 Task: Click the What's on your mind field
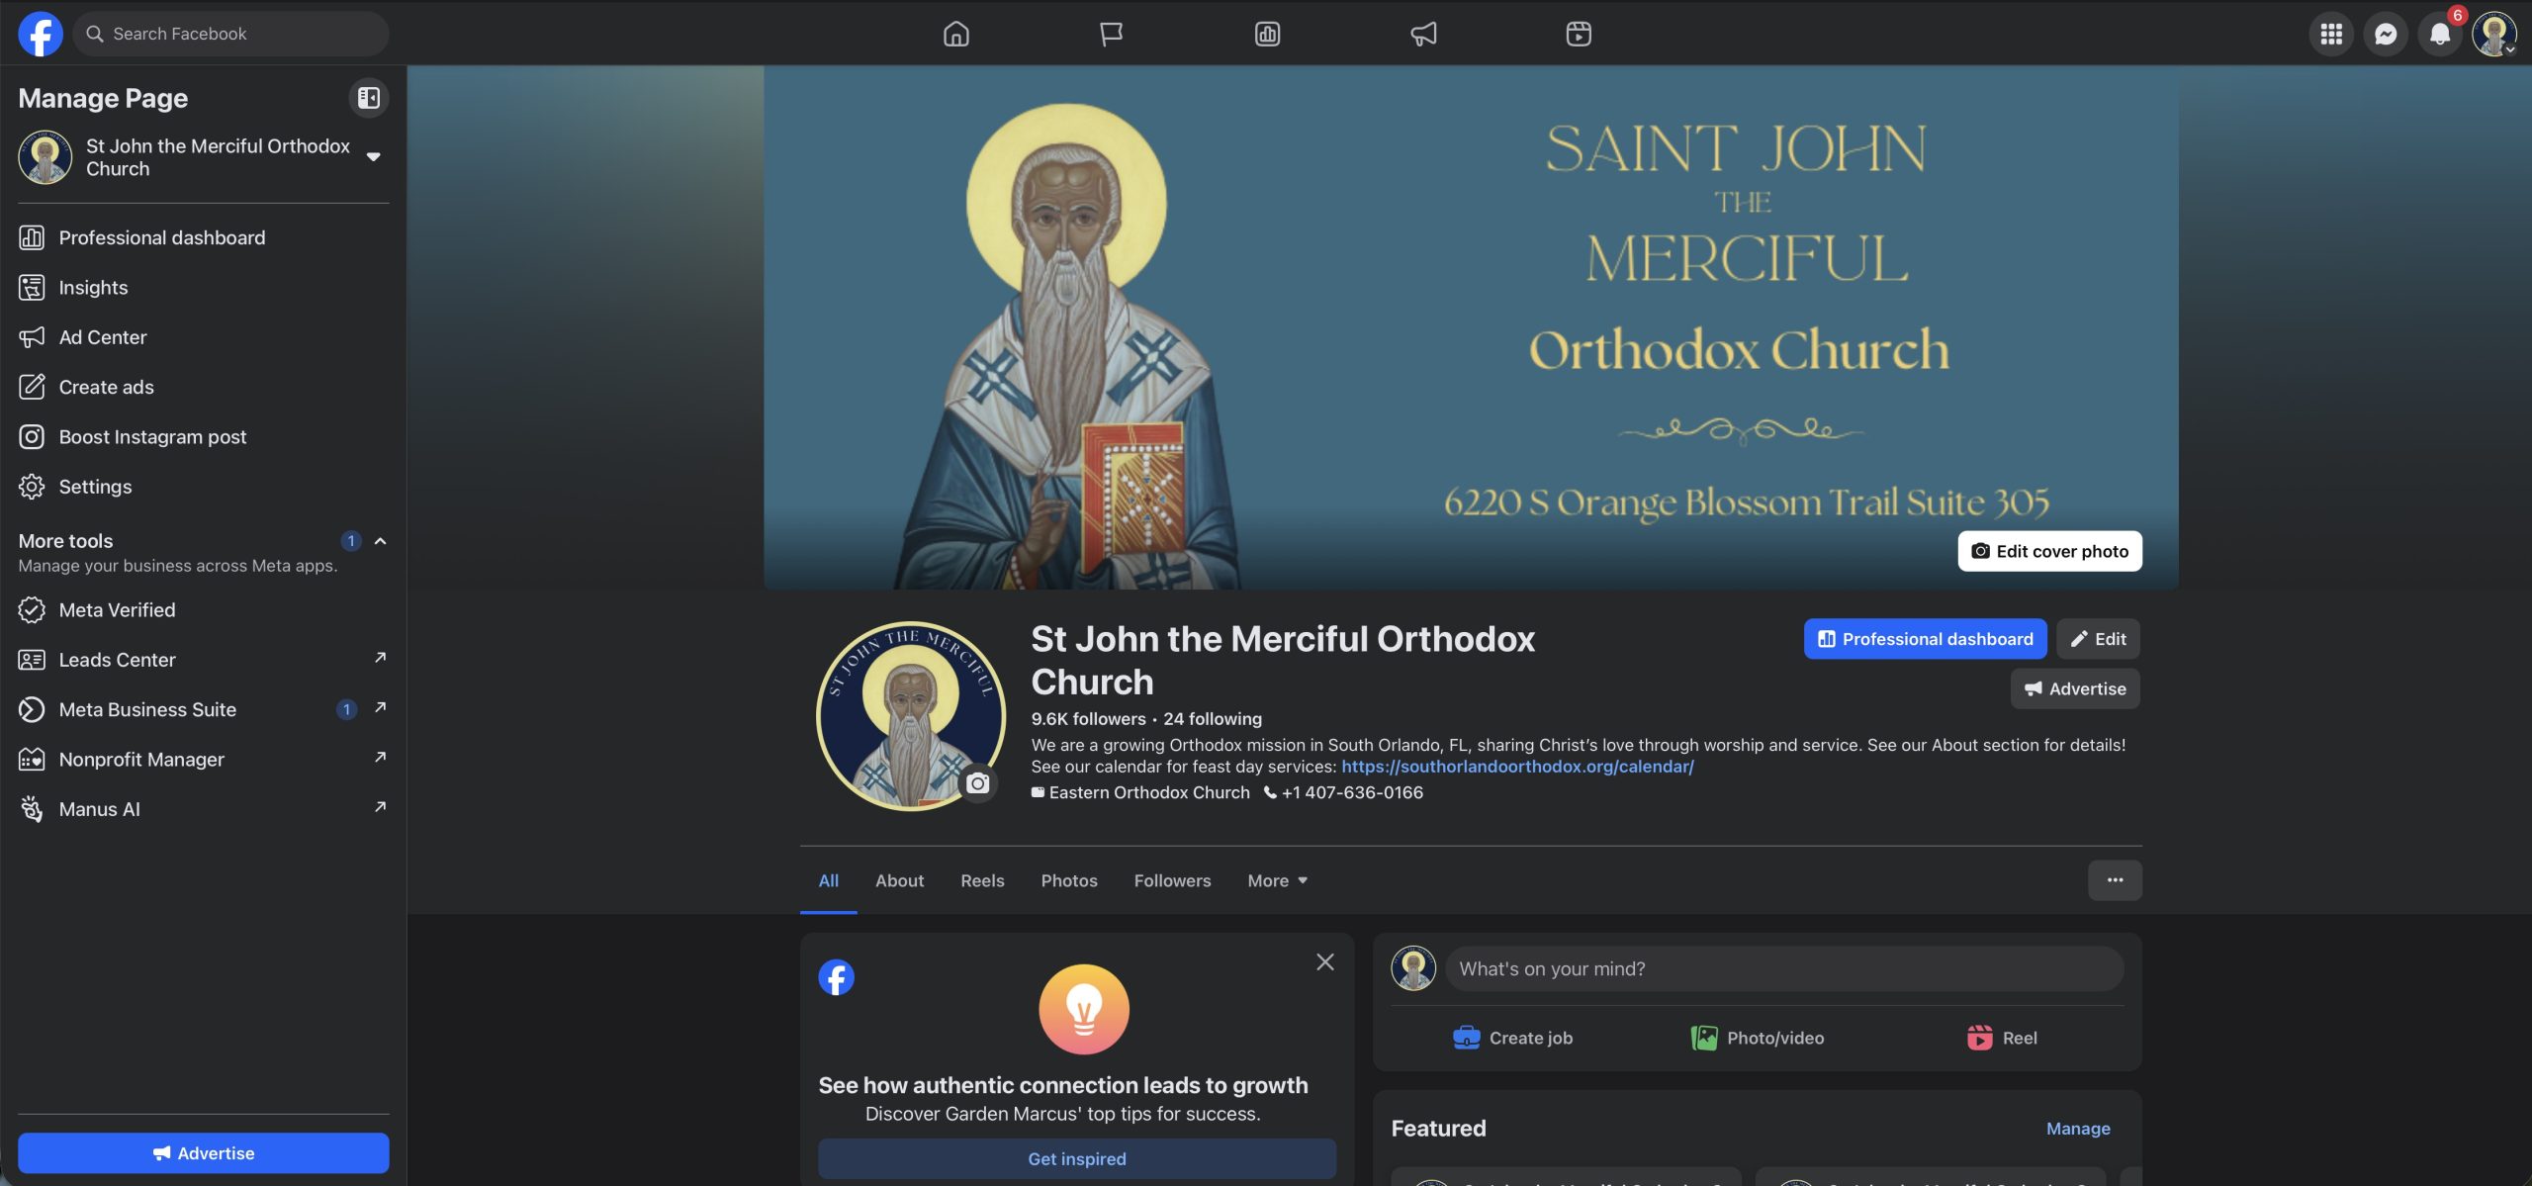[x=1782, y=968]
